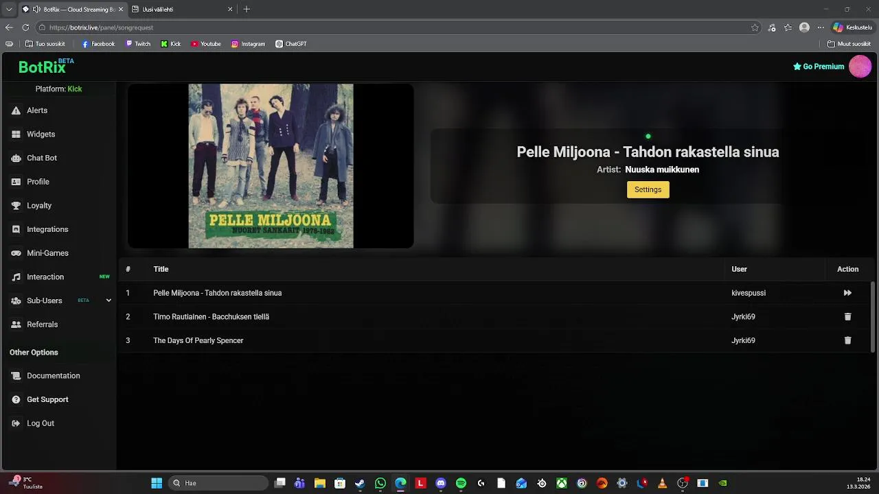Delete Timo Rautiainen song from queue

[x=847, y=317]
